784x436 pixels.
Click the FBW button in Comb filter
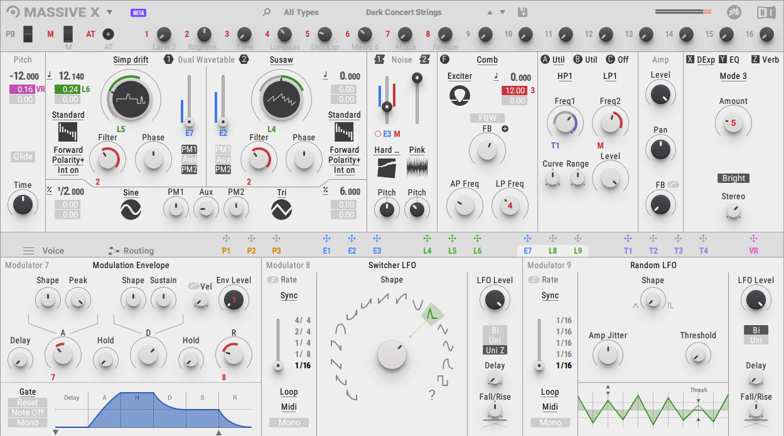coord(487,118)
